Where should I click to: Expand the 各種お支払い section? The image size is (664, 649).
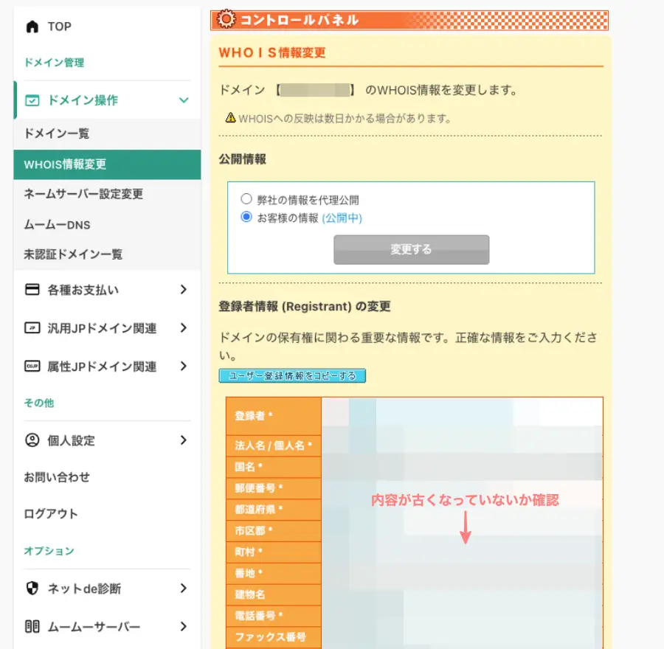184,289
